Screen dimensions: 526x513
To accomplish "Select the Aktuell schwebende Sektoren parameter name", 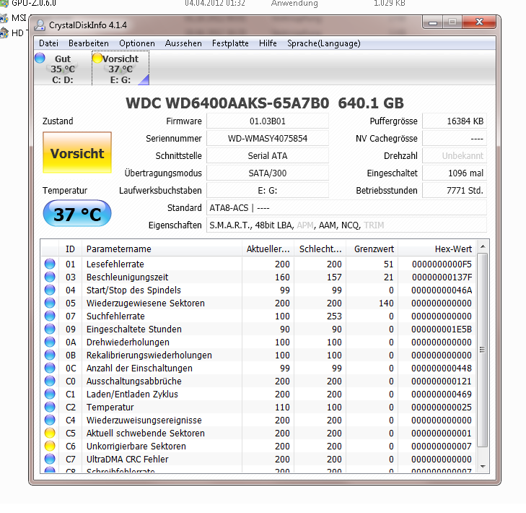I will click(145, 434).
